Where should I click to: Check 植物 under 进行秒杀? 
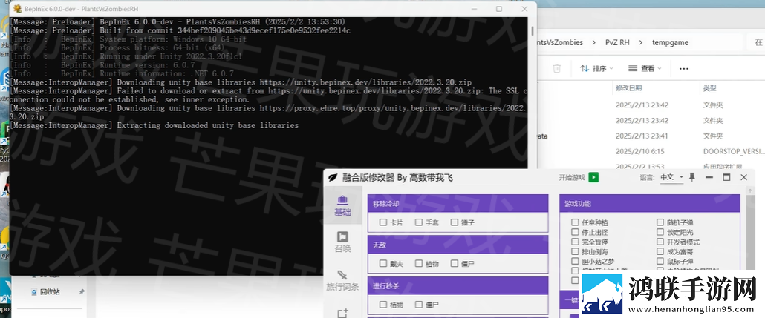tap(383, 305)
